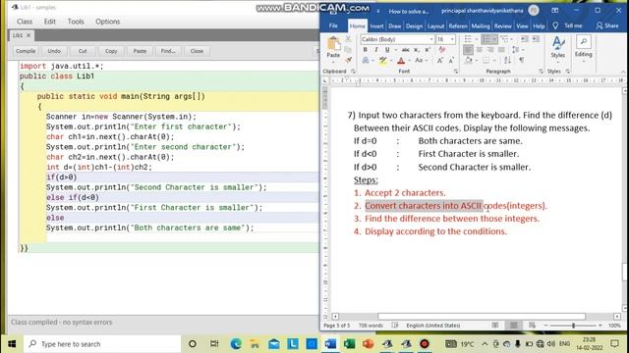Click the Format Painter brush icon in Word
This screenshot has width=629, height=353.
[x=348, y=60]
